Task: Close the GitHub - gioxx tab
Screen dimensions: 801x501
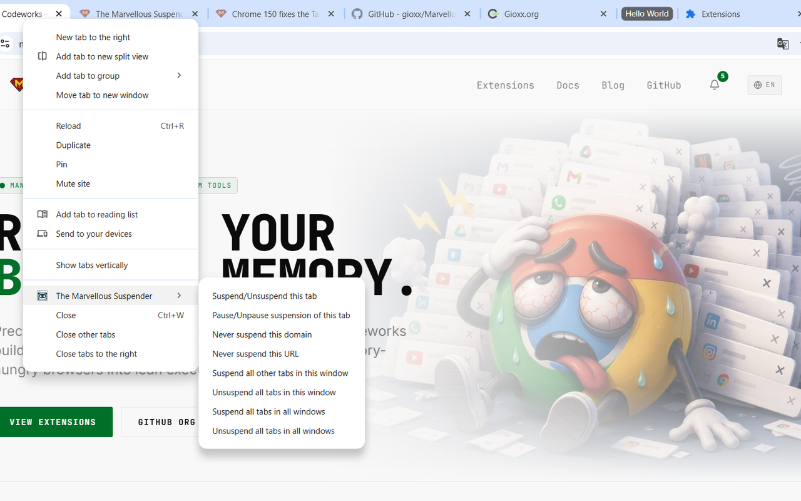Action: click(467, 14)
